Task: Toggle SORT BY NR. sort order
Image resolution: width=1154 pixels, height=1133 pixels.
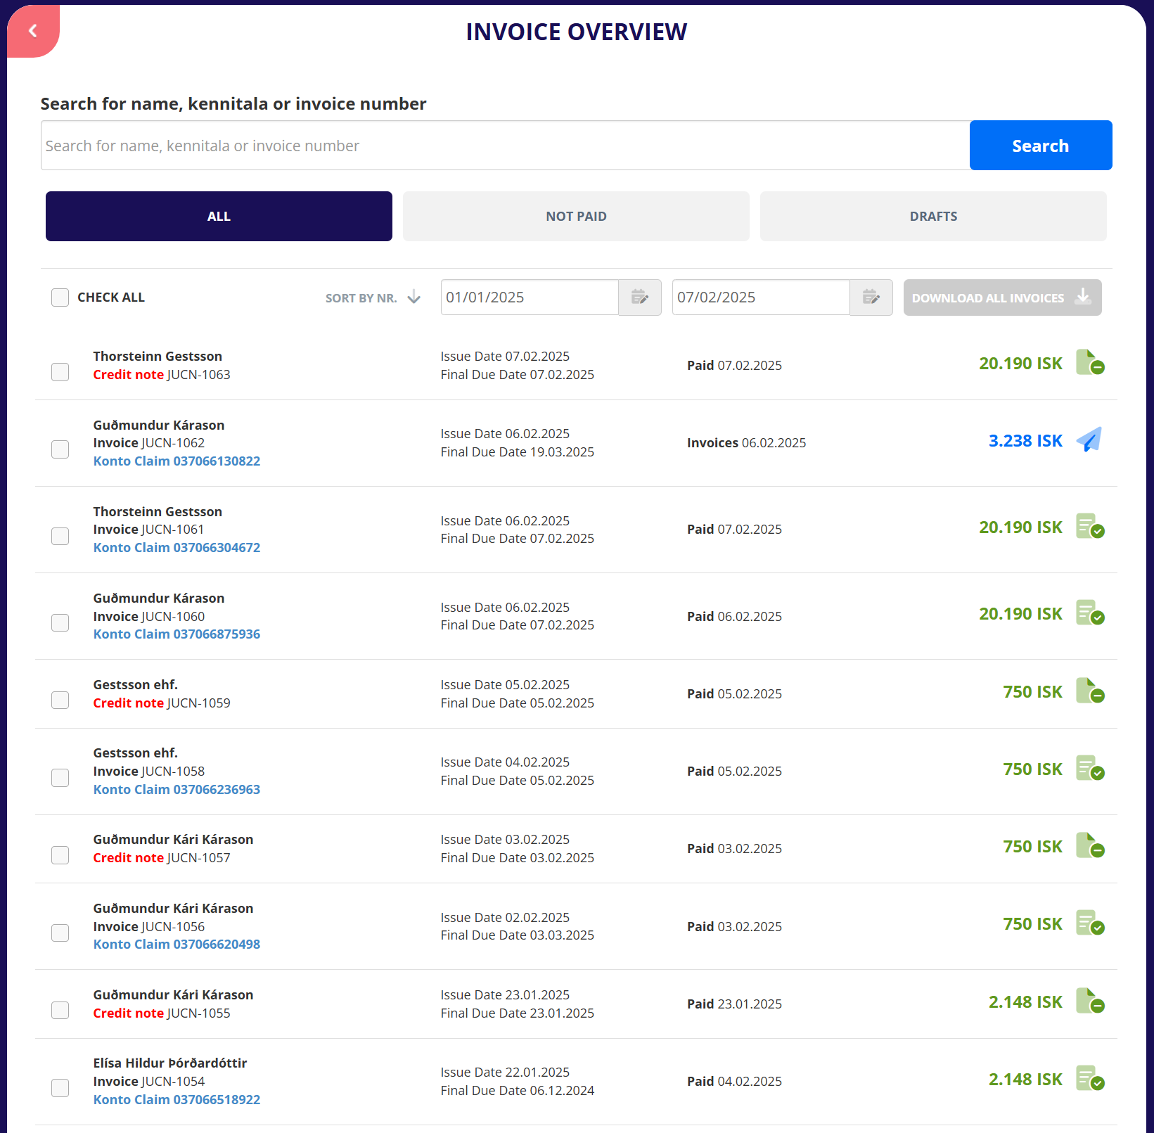Action: [x=373, y=297]
